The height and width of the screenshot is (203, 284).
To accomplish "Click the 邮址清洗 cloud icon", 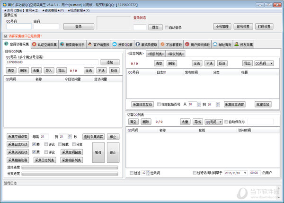I will point(215,44).
